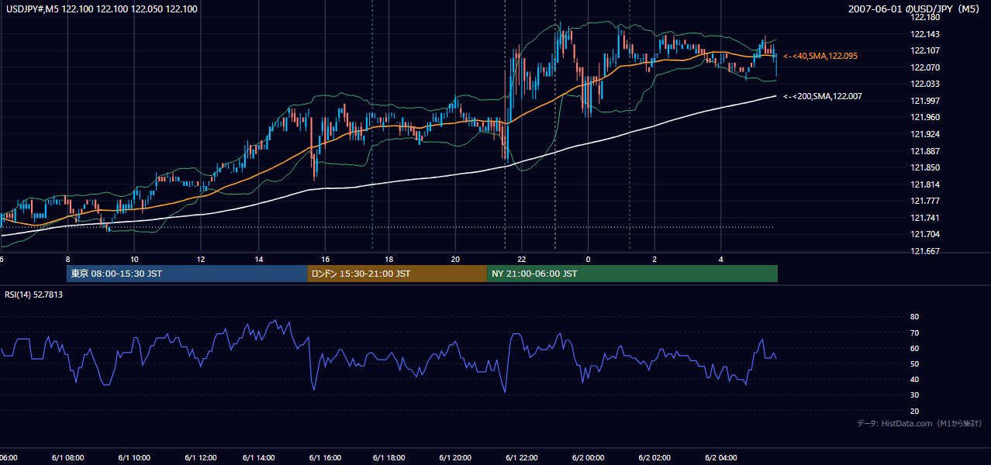Select the ロンドン 15:30-21:00 JST session bar
Viewport: 991px width, 465px height.
click(x=397, y=274)
